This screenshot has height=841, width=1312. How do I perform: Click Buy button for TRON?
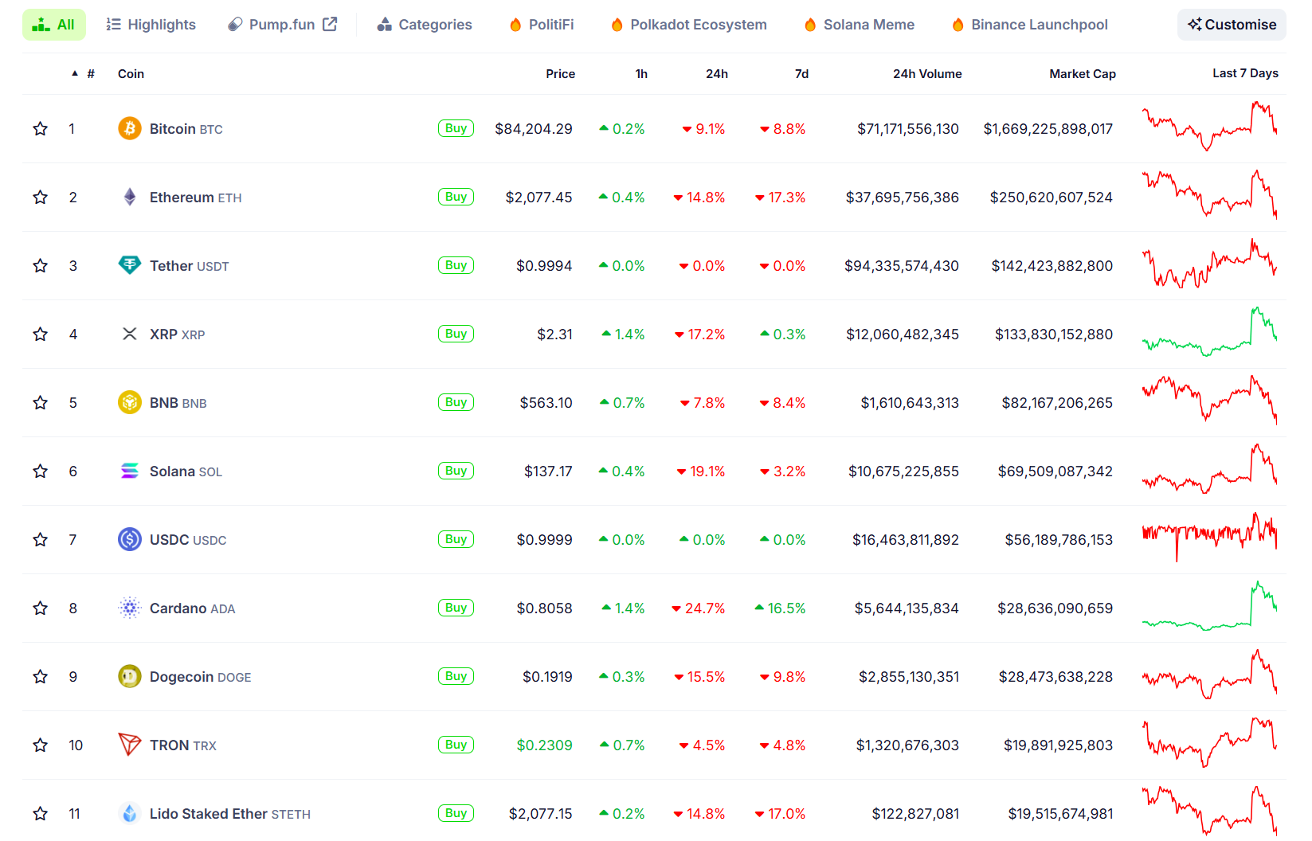pos(456,745)
